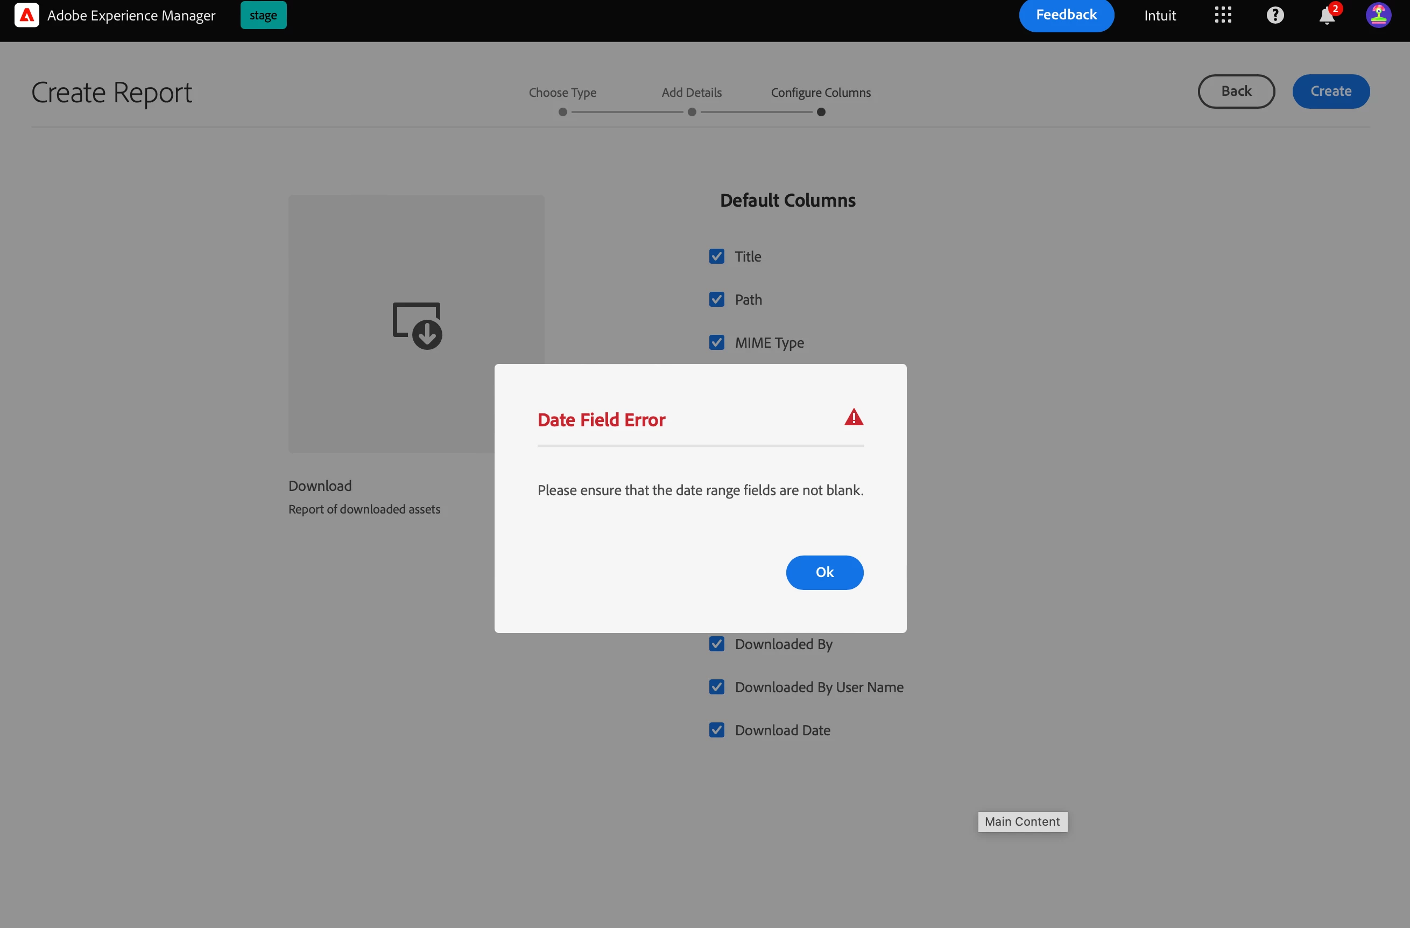Click the Feedback button
The height and width of the screenshot is (928, 1410).
coord(1066,16)
